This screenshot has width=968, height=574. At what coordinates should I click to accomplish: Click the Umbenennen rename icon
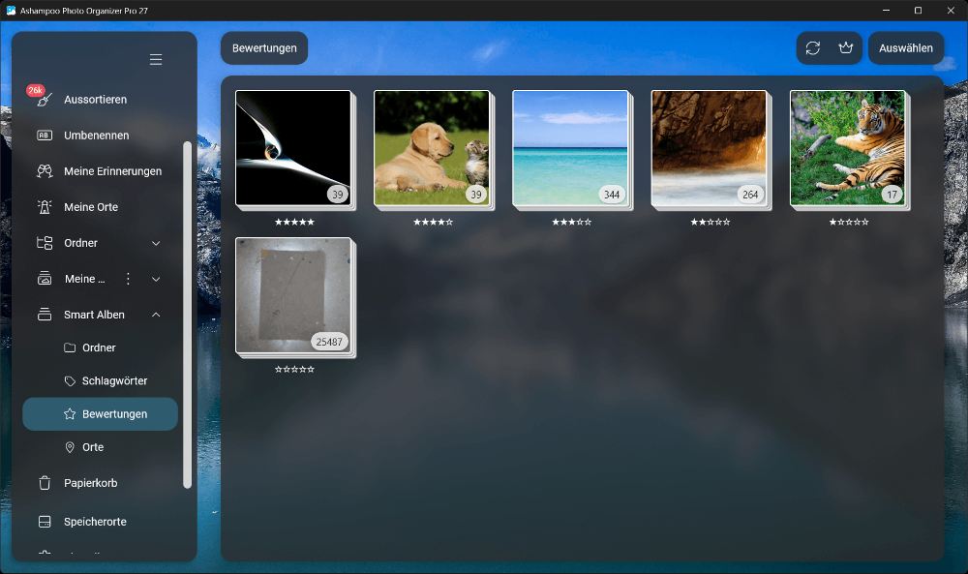click(x=45, y=136)
